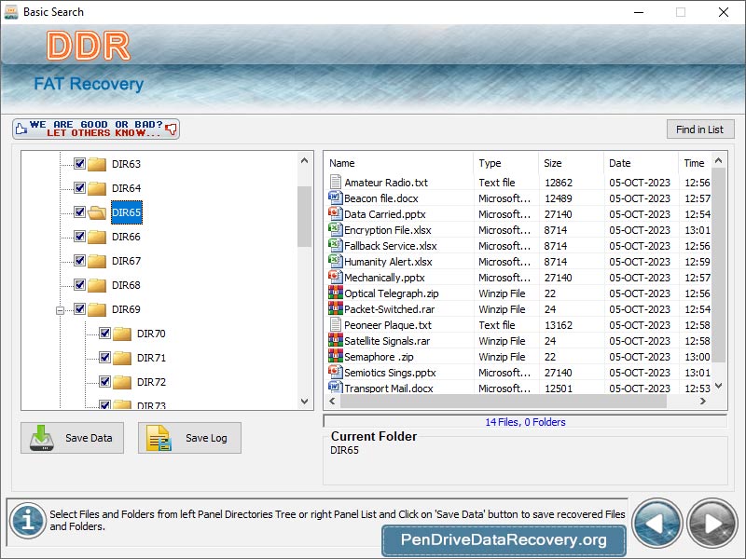The width and height of the screenshot is (746, 559).
Task: Click the Excel icon beside Encryption File.xlsx
Action: (x=335, y=229)
